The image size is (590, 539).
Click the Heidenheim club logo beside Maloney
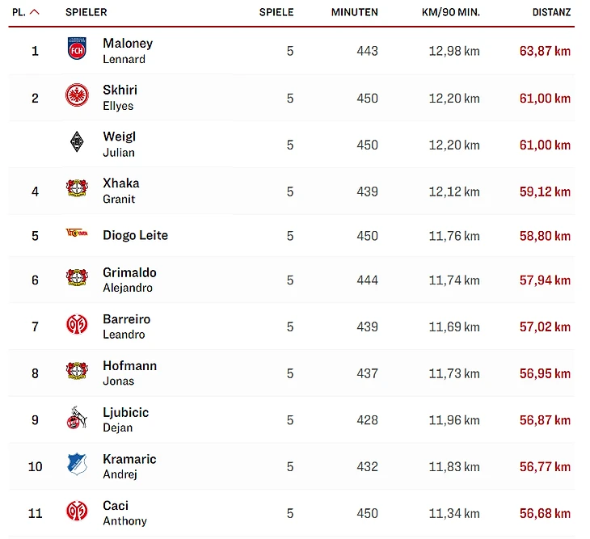click(77, 50)
